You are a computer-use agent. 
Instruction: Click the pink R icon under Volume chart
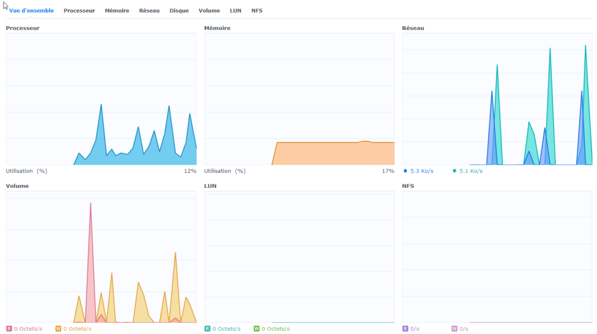coord(9,329)
